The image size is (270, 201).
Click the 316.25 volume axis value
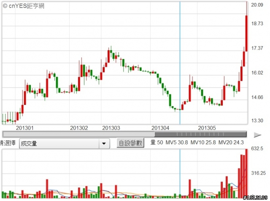pos(258,173)
